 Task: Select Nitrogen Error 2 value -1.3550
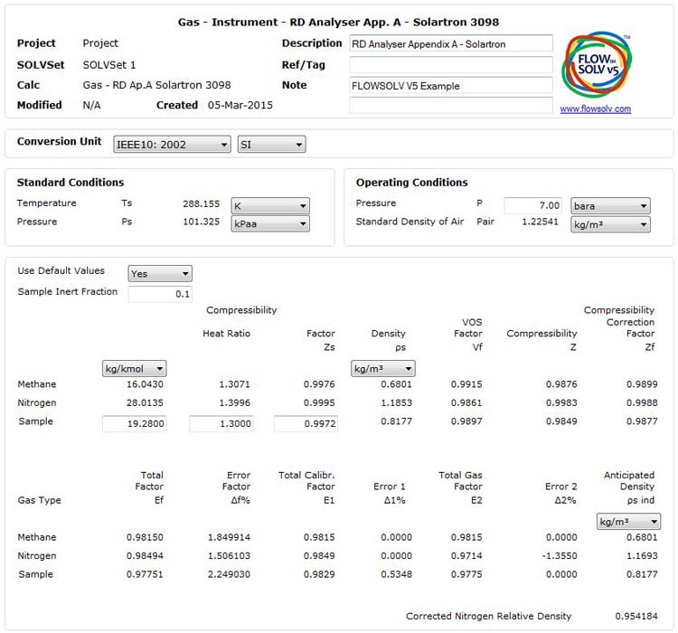560,556
